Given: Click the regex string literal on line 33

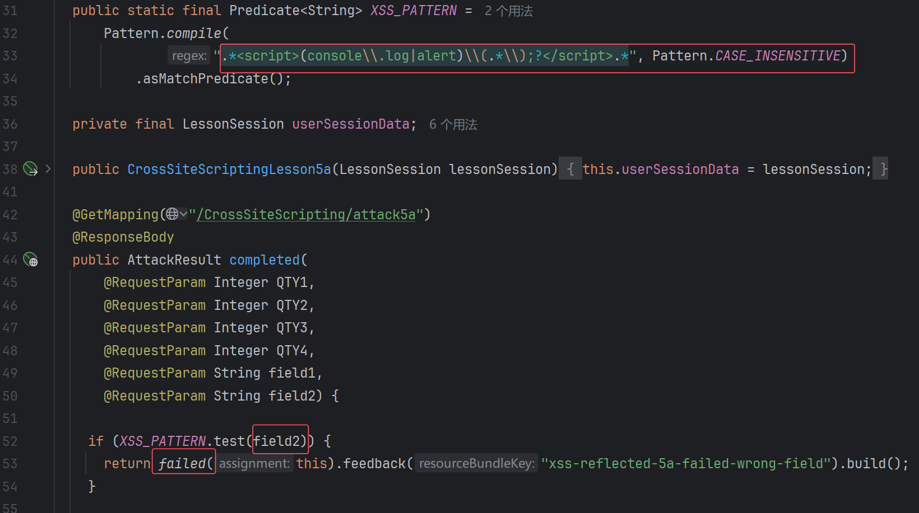Looking at the screenshot, I should point(425,55).
